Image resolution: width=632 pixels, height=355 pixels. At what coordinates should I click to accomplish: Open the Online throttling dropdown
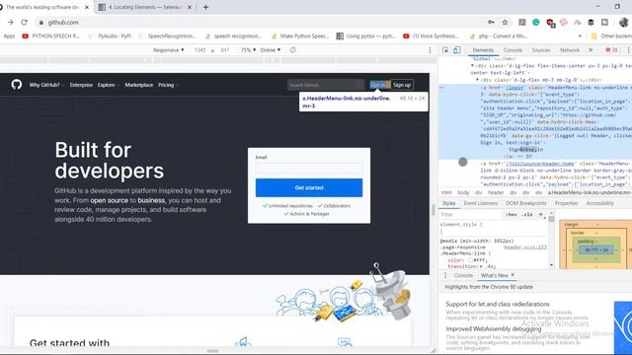point(270,50)
